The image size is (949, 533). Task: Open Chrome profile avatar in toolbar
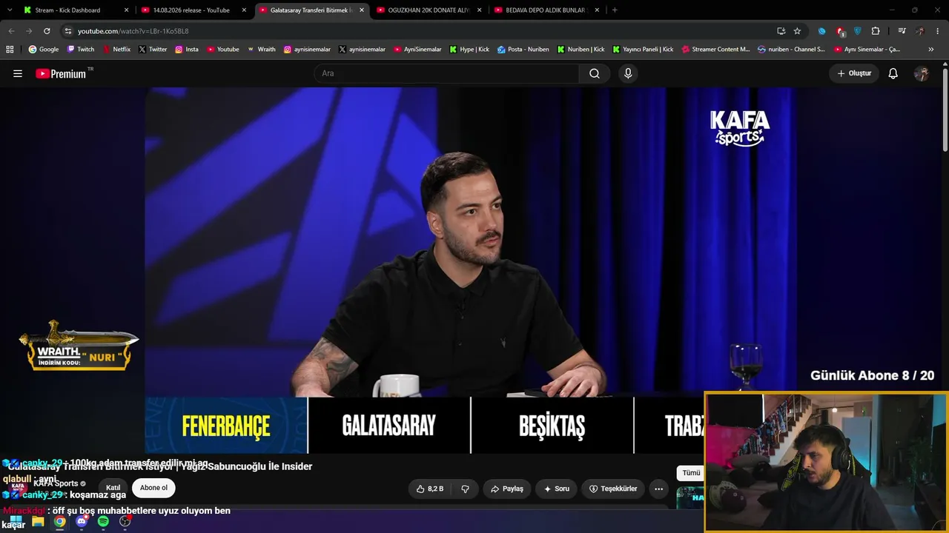(920, 31)
